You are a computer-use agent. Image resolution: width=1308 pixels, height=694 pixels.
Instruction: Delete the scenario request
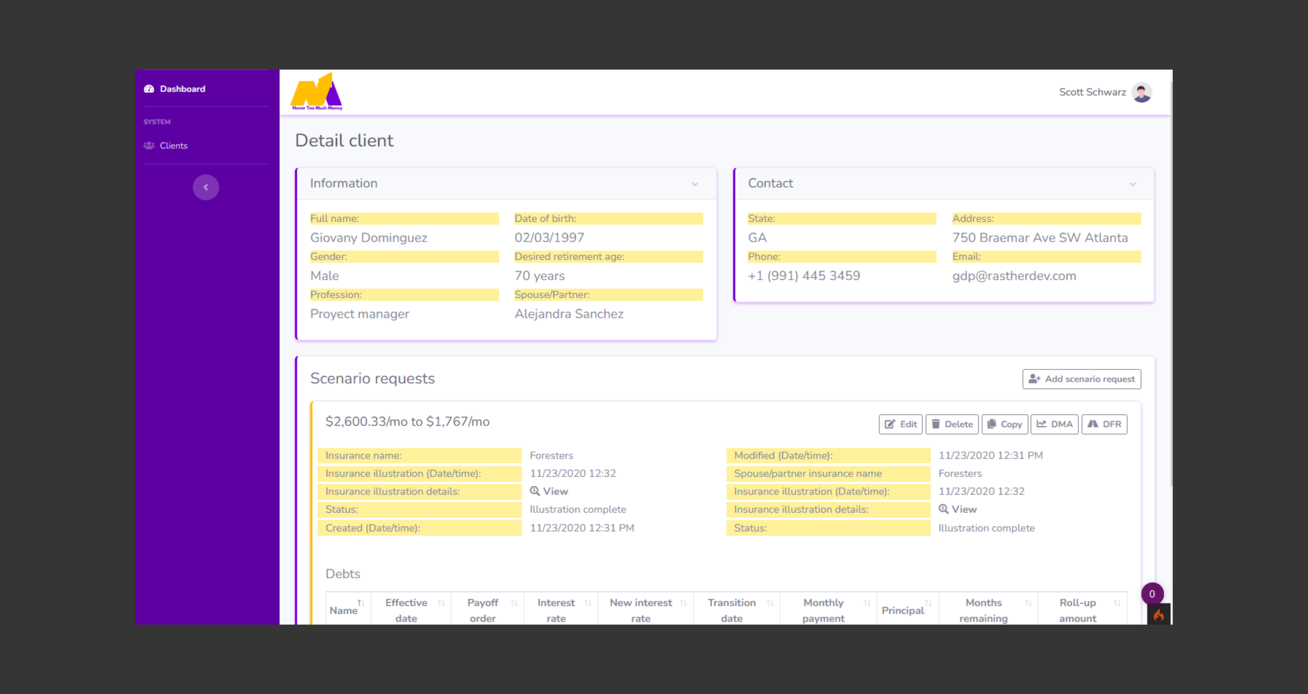pyautogui.click(x=952, y=424)
